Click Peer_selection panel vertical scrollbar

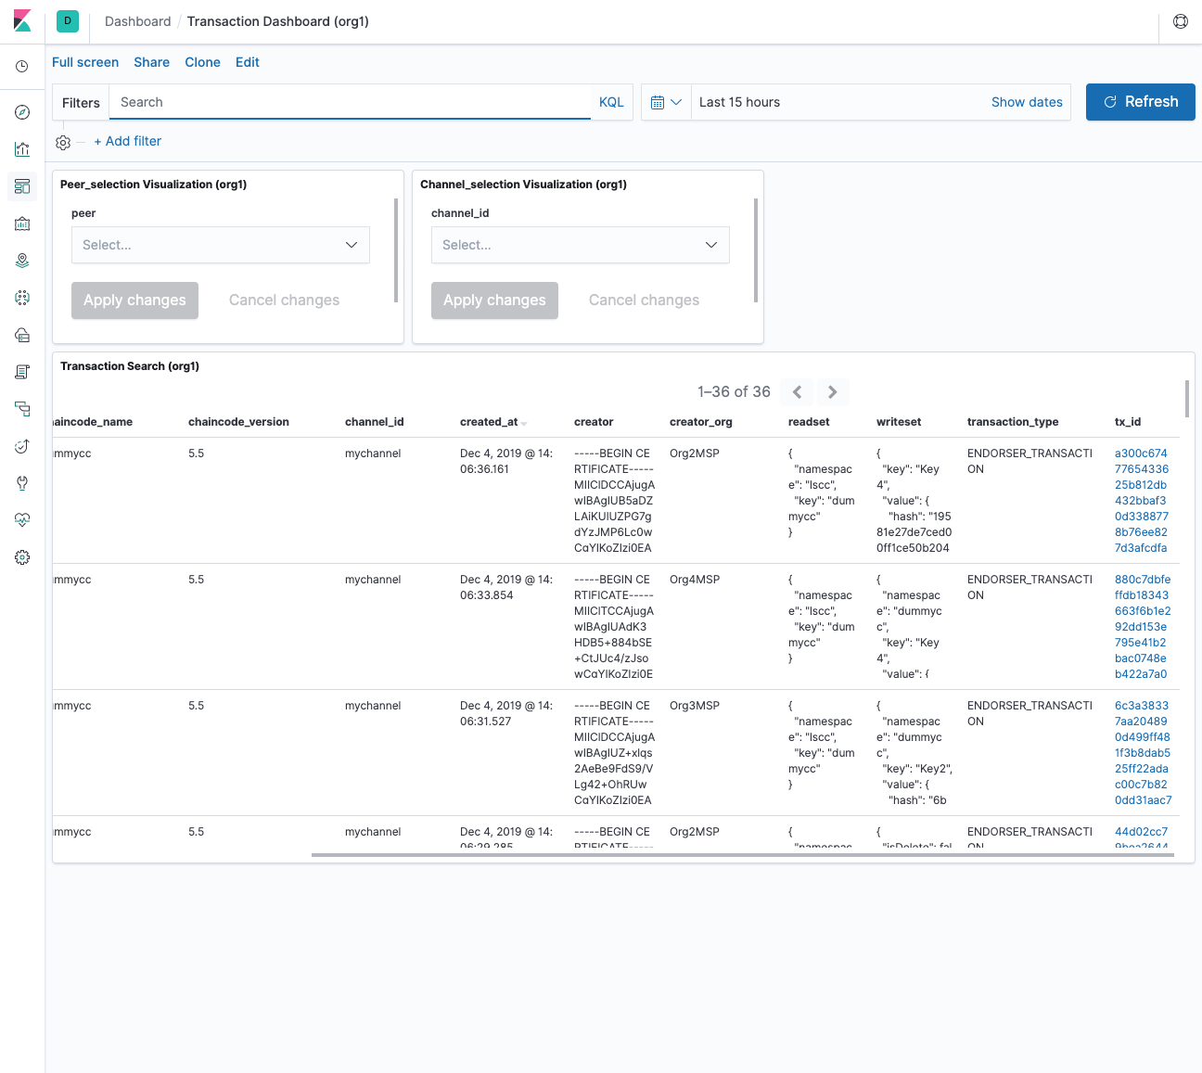(x=396, y=250)
